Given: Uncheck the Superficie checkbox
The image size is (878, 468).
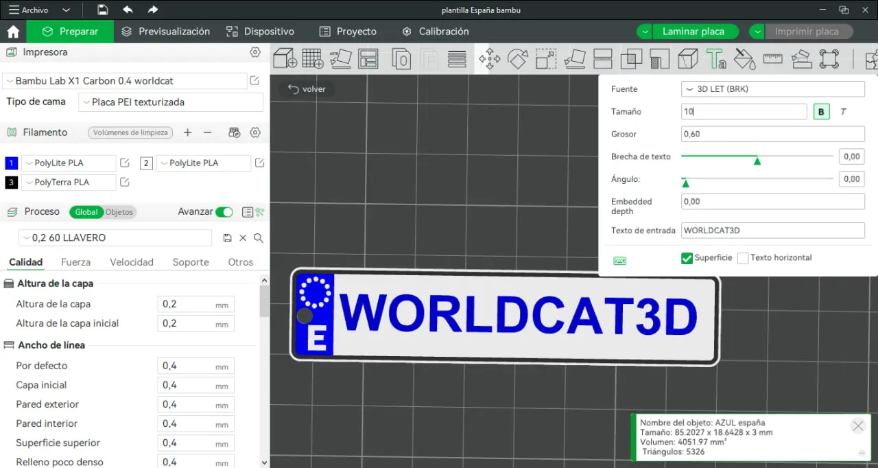Looking at the screenshot, I should (x=687, y=258).
